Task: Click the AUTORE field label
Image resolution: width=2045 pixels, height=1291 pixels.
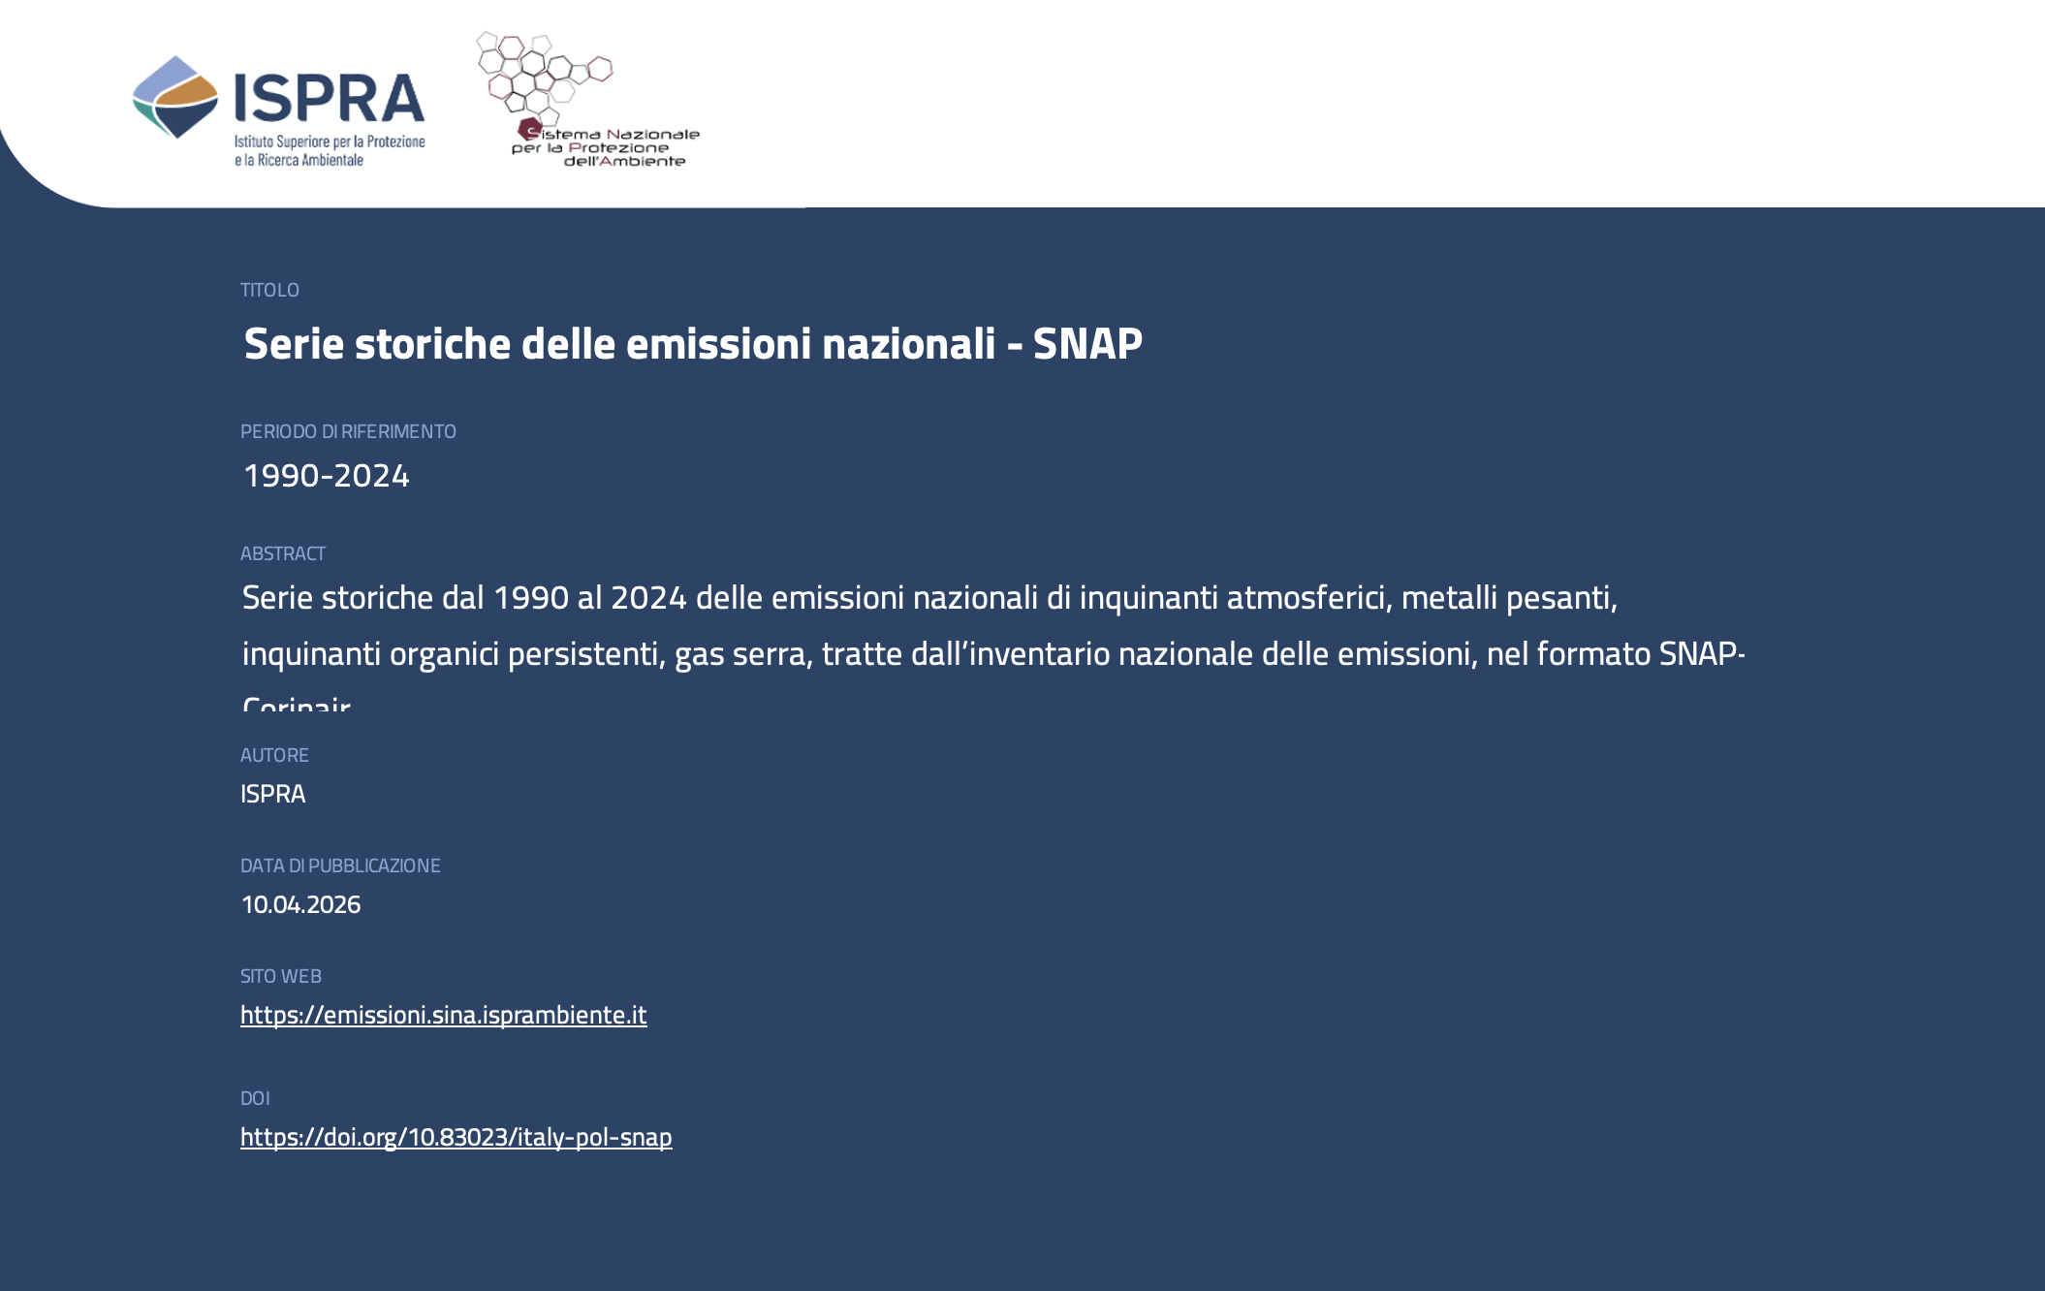Action: tap(274, 755)
